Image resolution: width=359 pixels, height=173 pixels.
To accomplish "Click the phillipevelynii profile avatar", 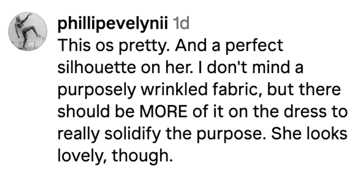I will 28,32.
